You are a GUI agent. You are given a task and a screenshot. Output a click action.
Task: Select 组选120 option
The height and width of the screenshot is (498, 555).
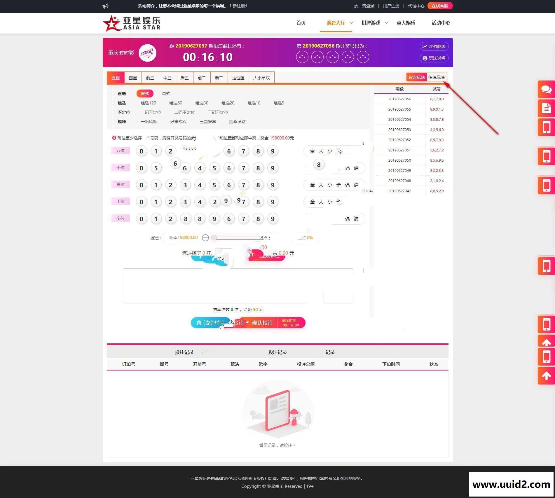click(x=148, y=103)
